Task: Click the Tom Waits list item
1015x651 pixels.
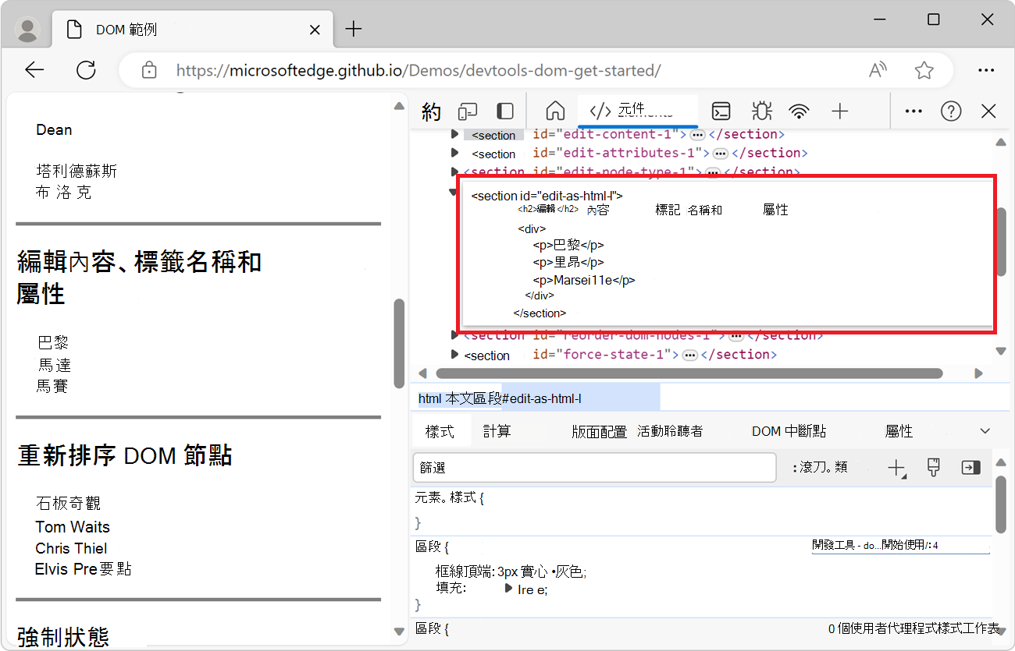Action: pos(73,527)
